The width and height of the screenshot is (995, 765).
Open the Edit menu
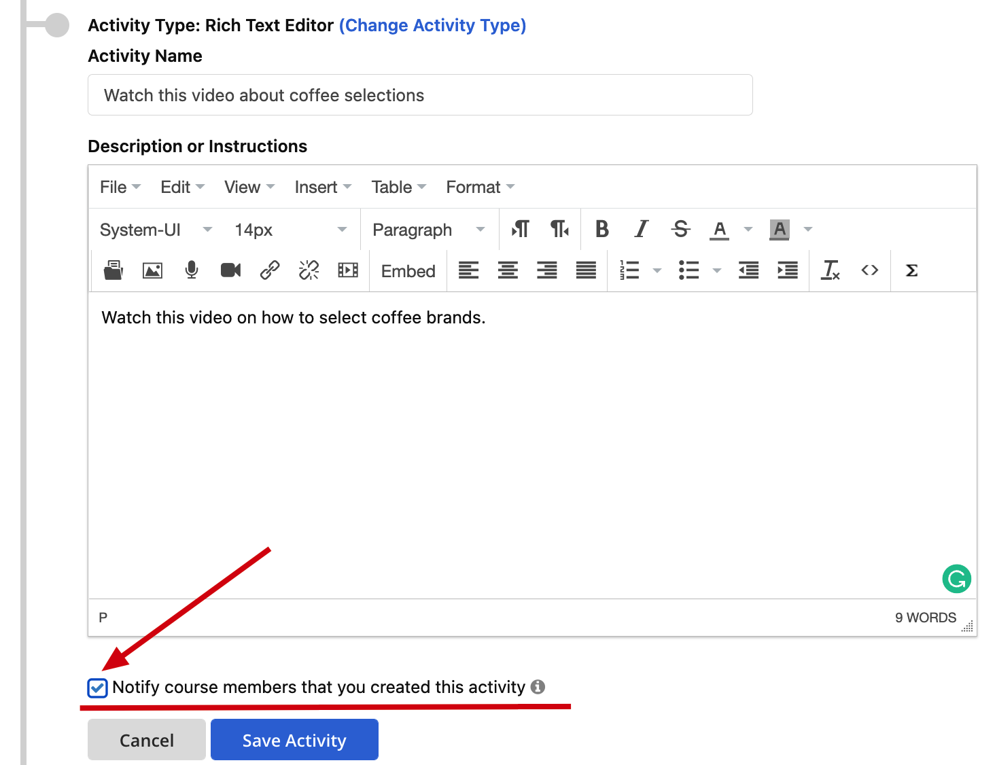(x=182, y=187)
